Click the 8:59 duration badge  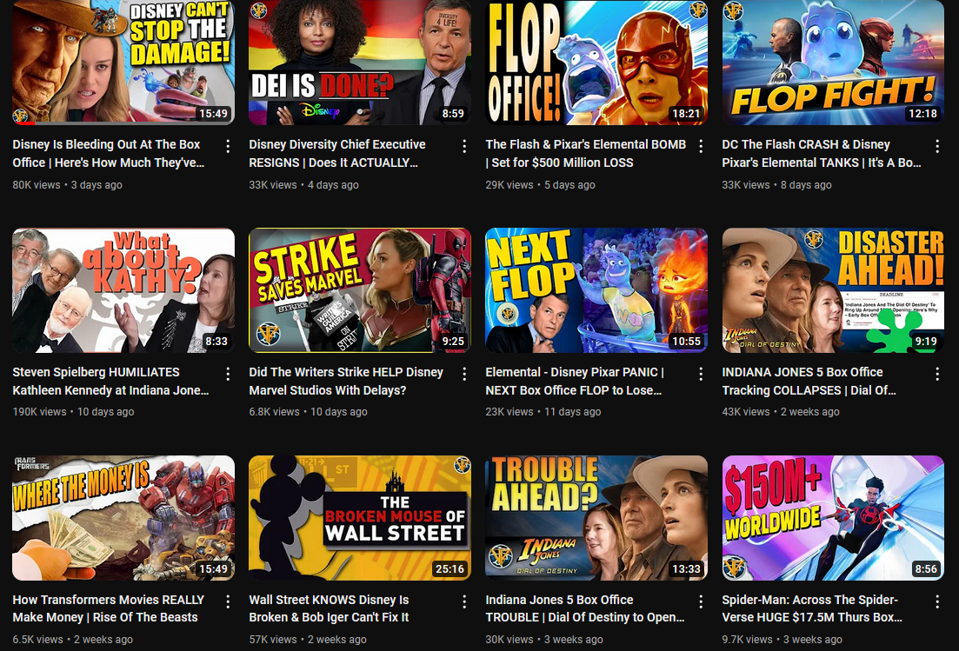click(453, 114)
